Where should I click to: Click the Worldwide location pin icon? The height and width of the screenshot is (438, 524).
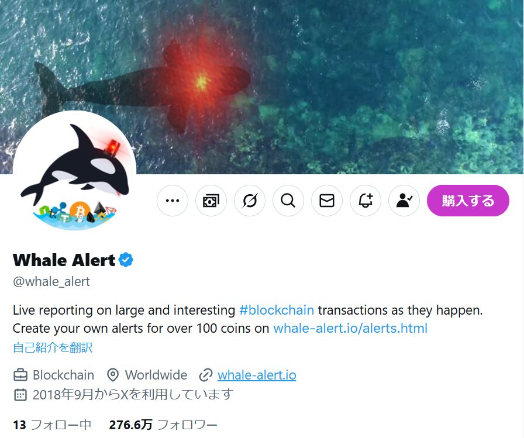coord(113,375)
